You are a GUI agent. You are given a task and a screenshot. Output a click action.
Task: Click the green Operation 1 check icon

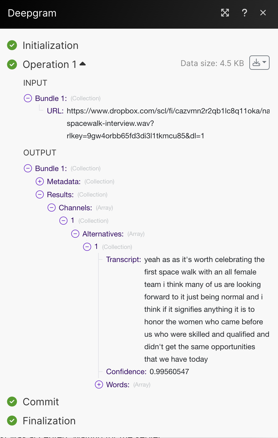[12, 64]
